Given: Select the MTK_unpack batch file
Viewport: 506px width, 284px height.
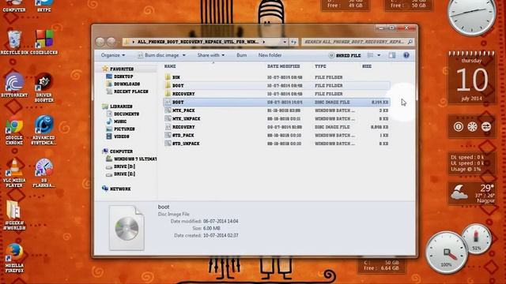Looking at the screenshot, I should (x=277, y=119).
